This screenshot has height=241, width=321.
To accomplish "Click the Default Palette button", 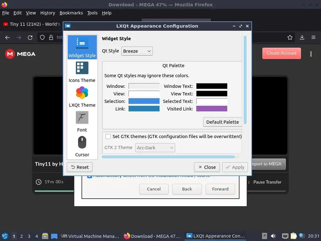I will click(x=222, y=122).
